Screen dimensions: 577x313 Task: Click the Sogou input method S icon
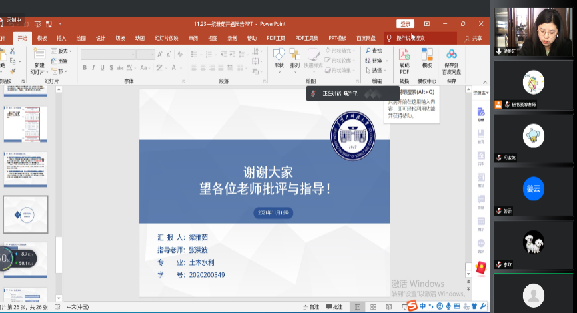(x=412, y=306)
